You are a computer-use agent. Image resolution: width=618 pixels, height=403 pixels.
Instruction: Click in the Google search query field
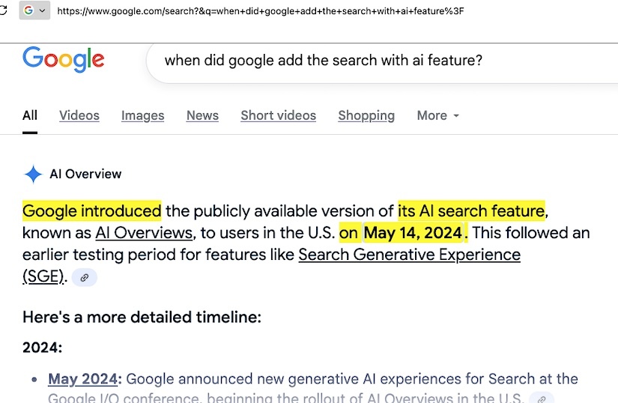tap(375, 60)
